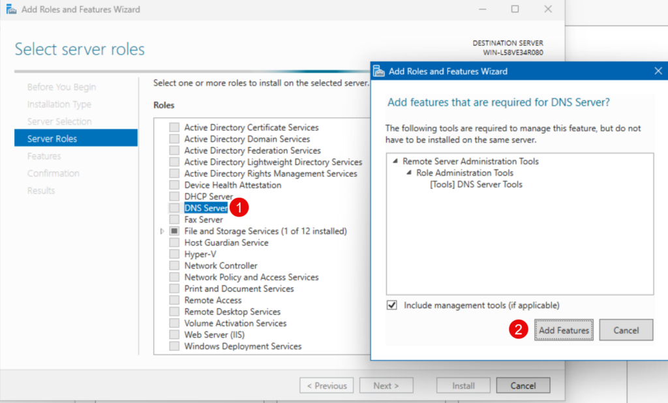The height and width of the screenshot is (403, 668).
Task: Enable the Remote Access role
Action: point(174,299)
